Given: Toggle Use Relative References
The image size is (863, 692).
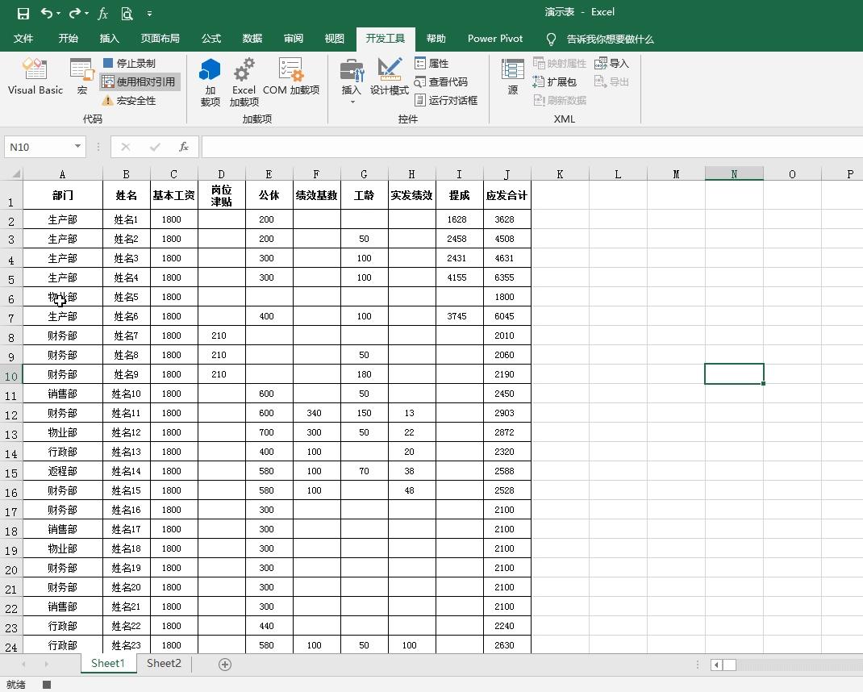Looking at the screenshot, I should pyautogui.click(x=139, y=81).
